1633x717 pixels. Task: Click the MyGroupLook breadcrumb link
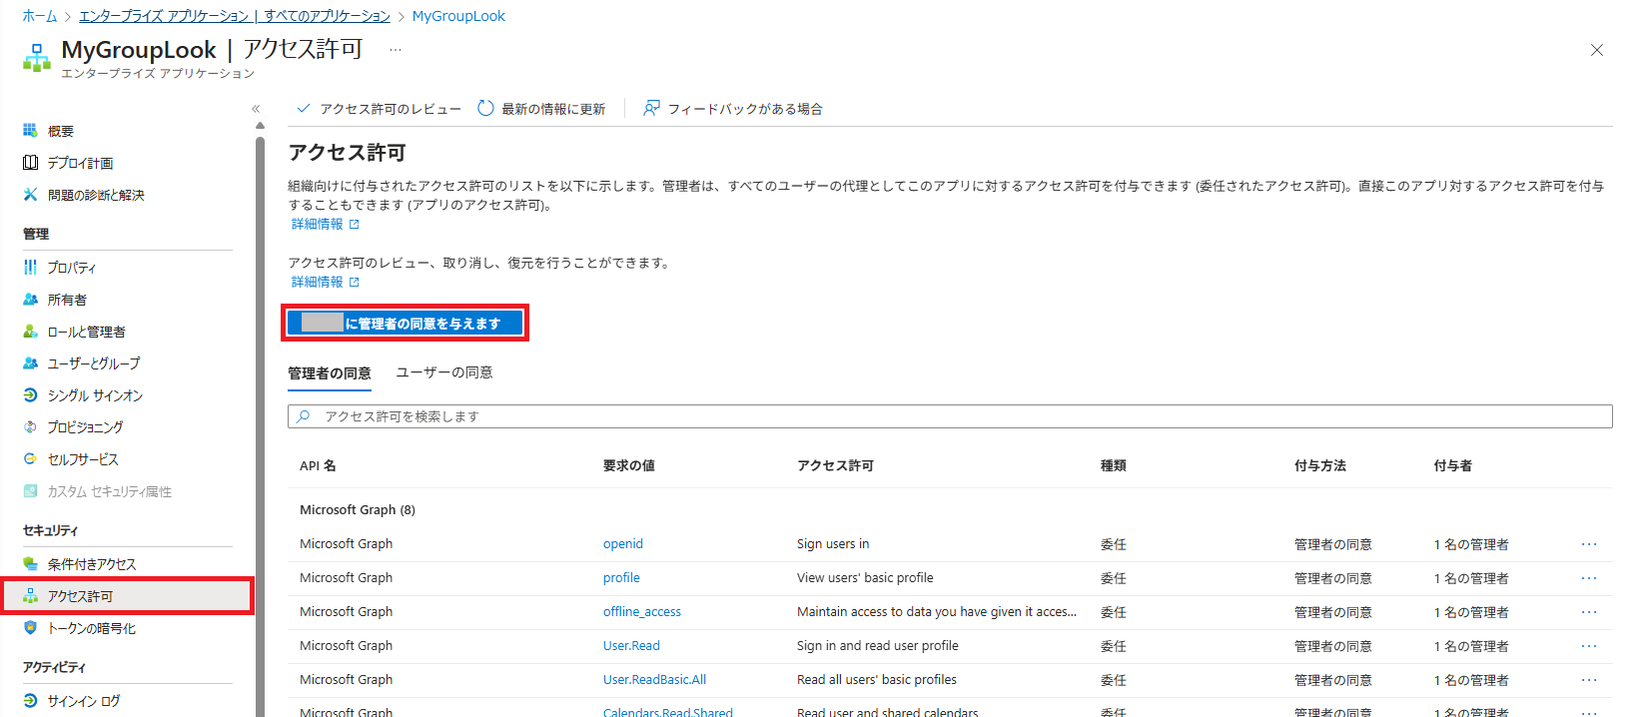click(458, 16)
